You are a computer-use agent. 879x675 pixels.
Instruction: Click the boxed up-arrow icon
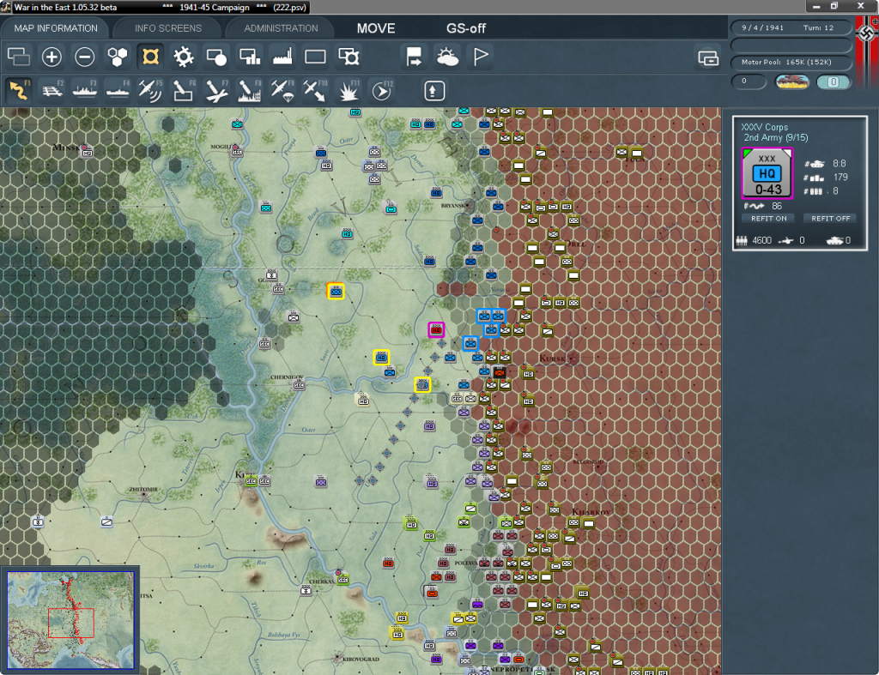pos(433,91)
